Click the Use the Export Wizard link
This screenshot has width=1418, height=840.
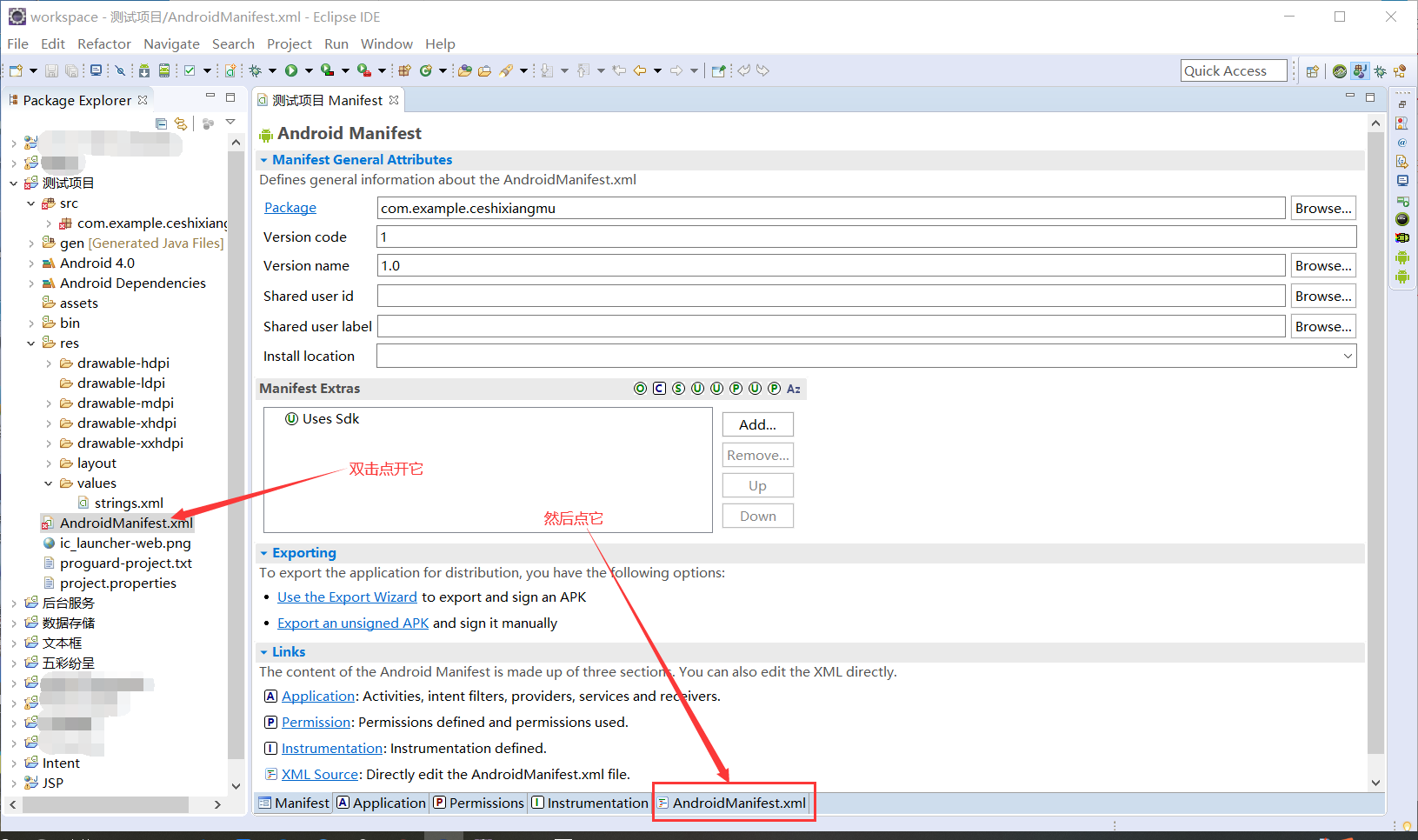(346, 597)
